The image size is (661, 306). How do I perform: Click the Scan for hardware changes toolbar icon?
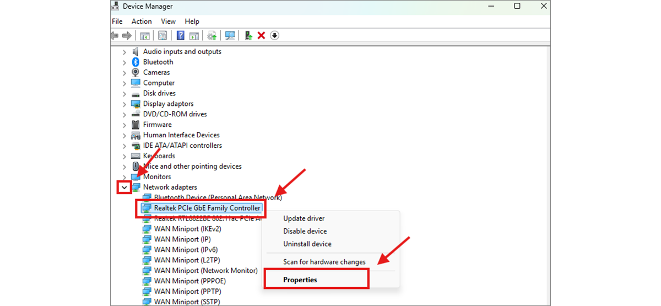click(230, 36)
